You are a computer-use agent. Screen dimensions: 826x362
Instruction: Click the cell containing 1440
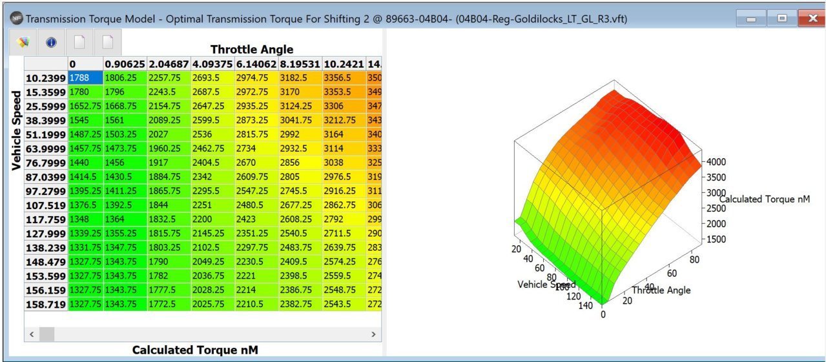(86, 163)
